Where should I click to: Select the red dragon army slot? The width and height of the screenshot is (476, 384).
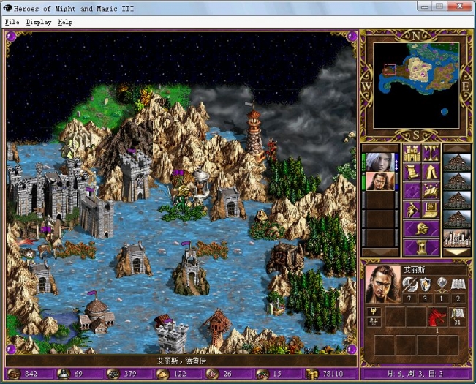click(x=437, y=317)
